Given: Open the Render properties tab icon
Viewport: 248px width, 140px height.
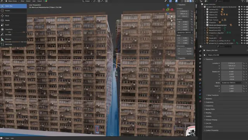Looking at the screenshot, I should (200, 56).
